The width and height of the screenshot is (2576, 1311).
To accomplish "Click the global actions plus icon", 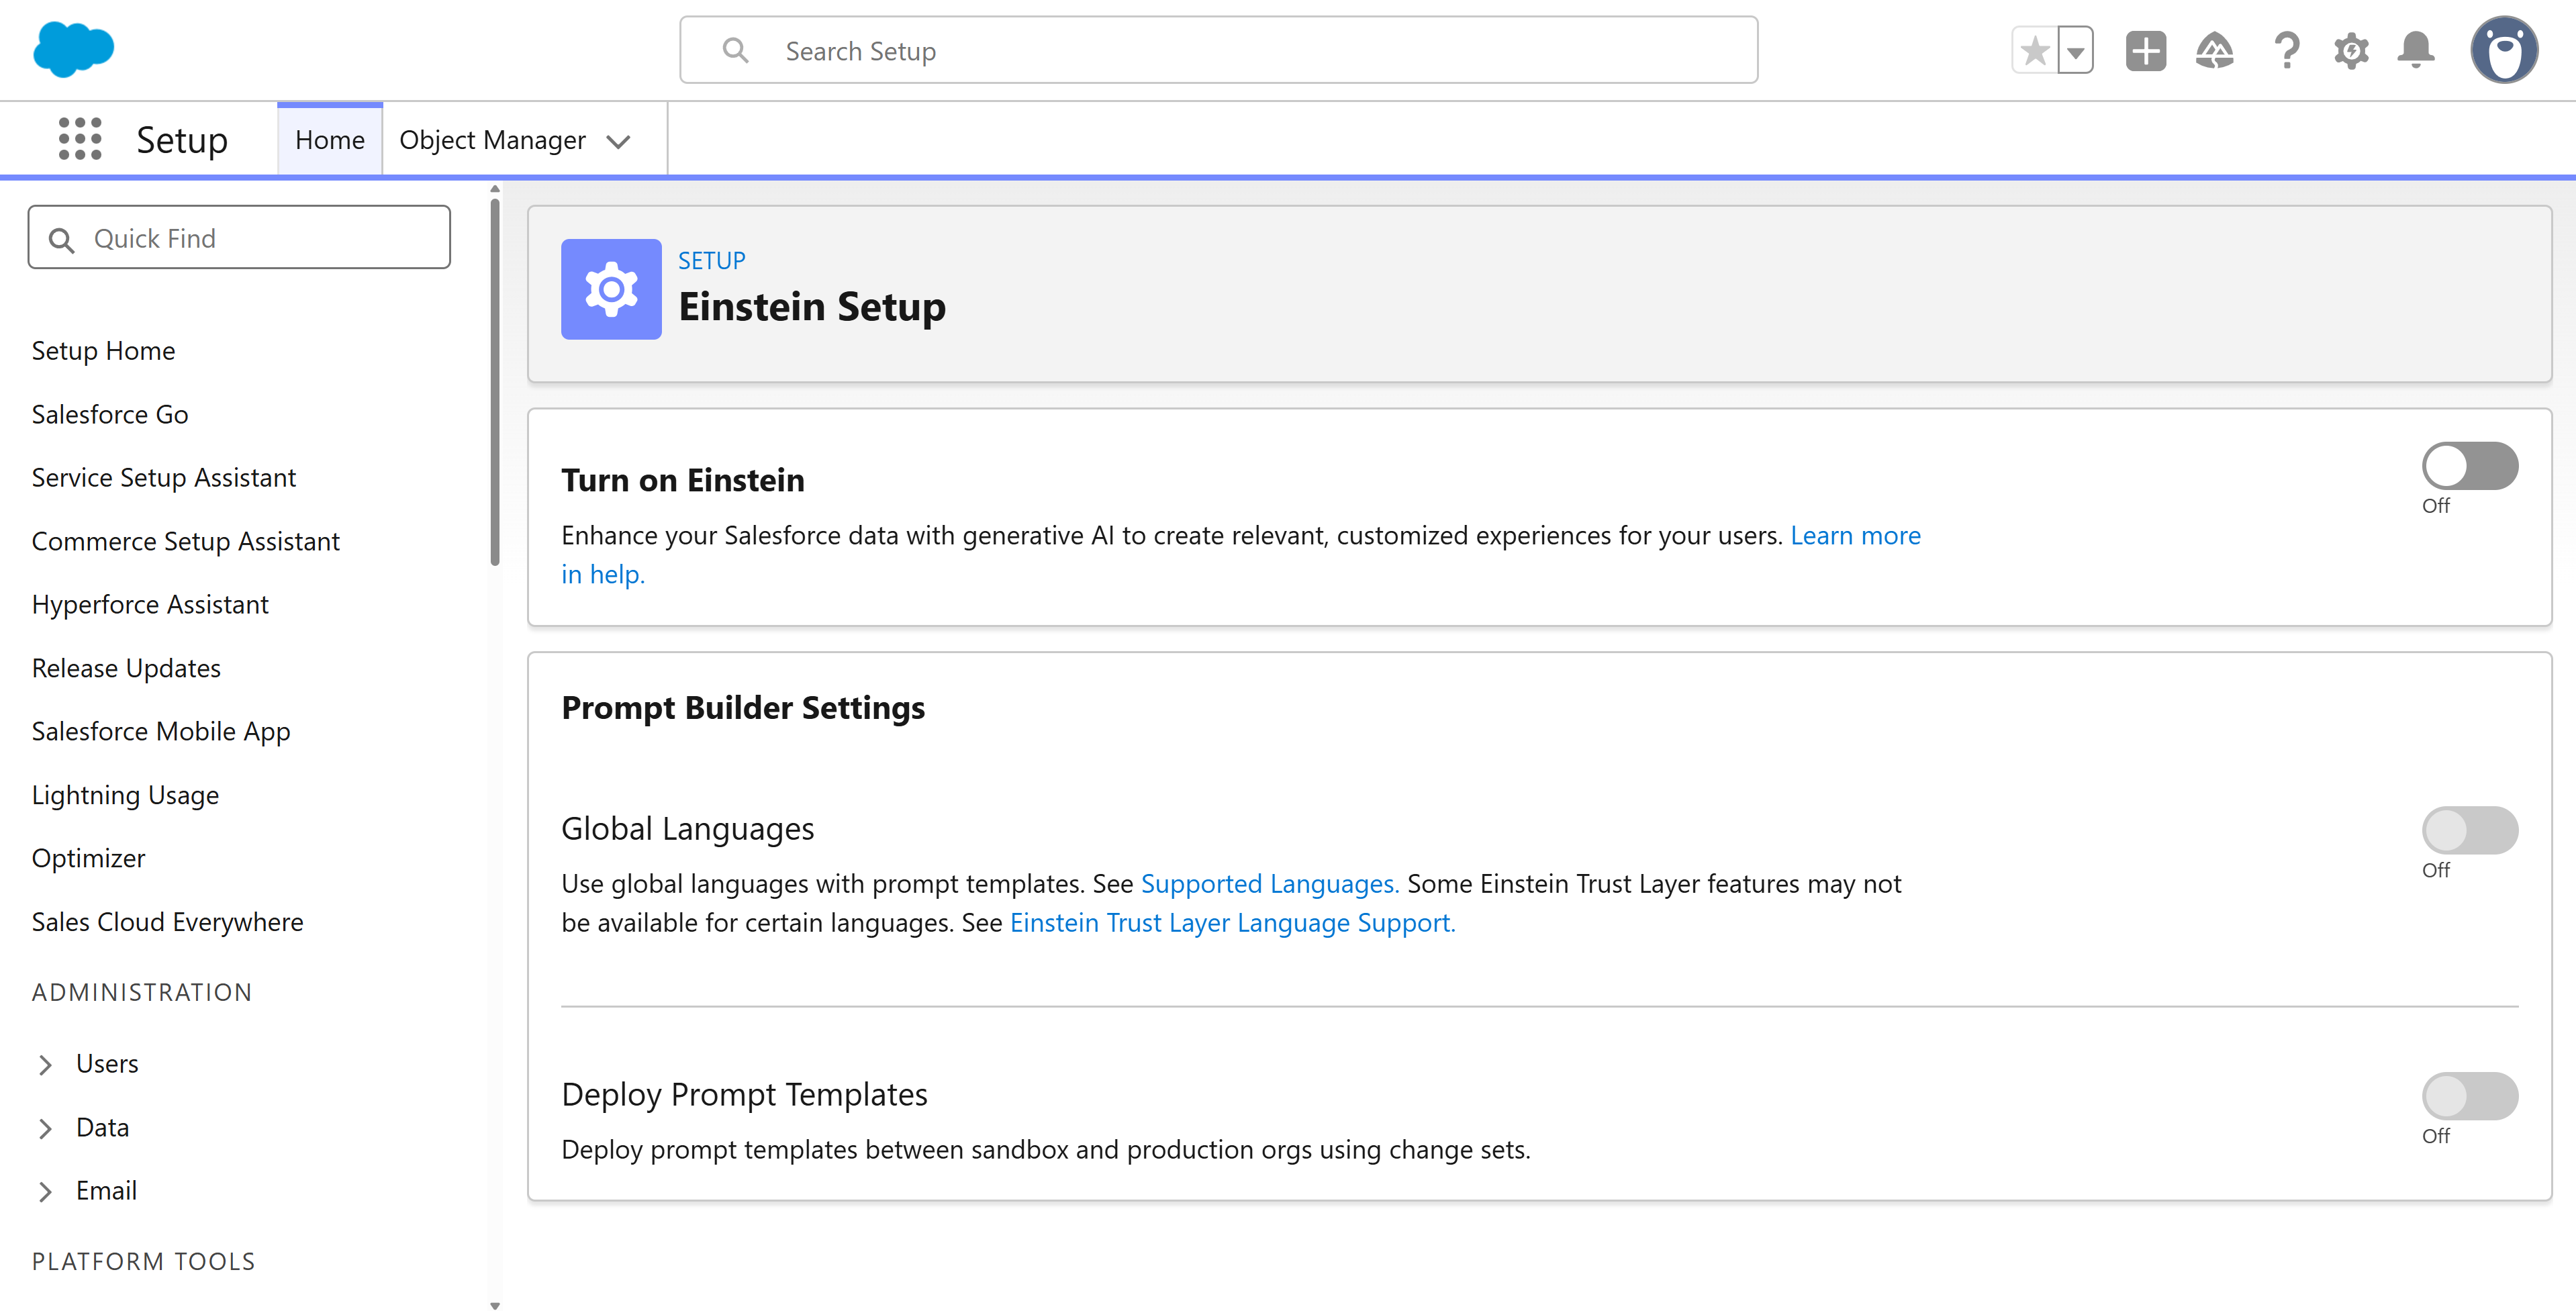I will pyautogui.click(x=2145, y=50).
